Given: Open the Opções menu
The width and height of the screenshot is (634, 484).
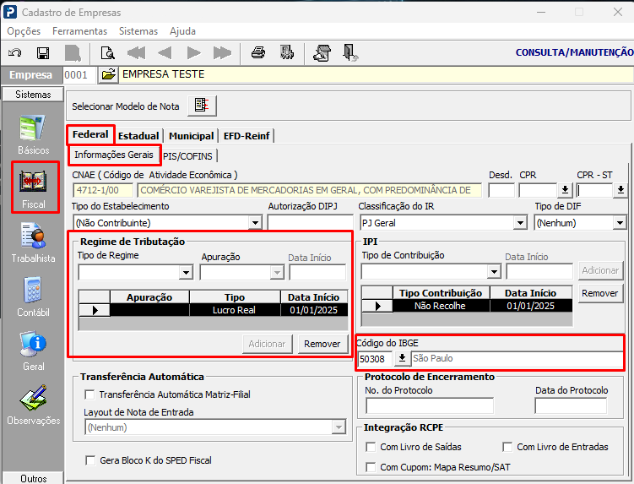Looking at the screenshot, I should [x=24, y=31].
